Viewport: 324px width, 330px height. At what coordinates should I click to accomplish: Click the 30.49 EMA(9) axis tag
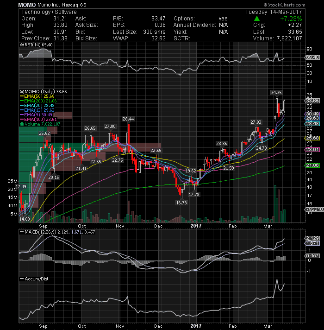pos(312,114)
